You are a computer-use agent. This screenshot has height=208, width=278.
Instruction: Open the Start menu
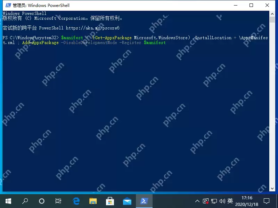(8, 201)
